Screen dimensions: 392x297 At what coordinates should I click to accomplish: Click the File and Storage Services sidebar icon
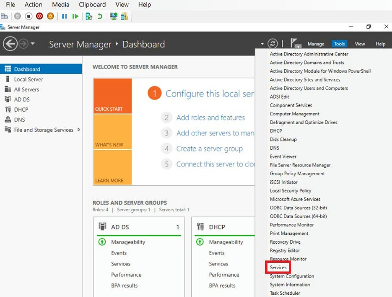click(x=8, y=130)
